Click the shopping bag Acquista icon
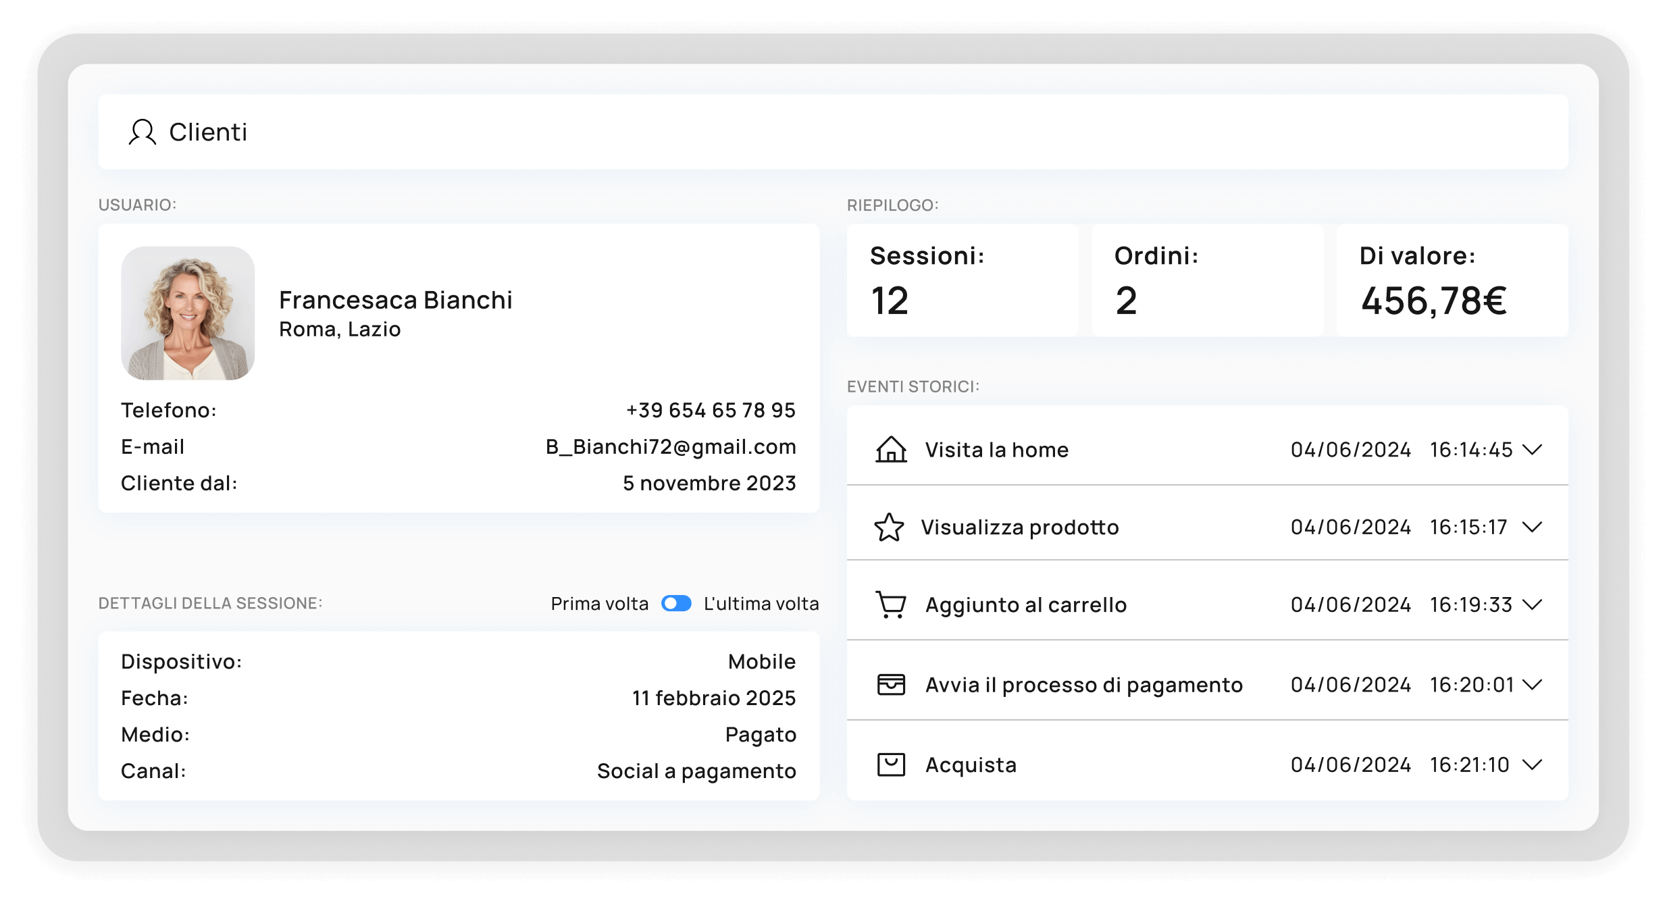 (x=891, y=765)
